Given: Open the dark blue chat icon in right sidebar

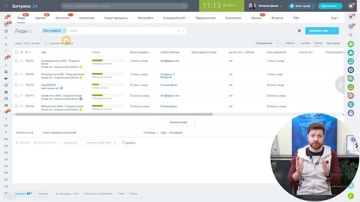Looking at the screenshot, I should (x=350, y=70).
